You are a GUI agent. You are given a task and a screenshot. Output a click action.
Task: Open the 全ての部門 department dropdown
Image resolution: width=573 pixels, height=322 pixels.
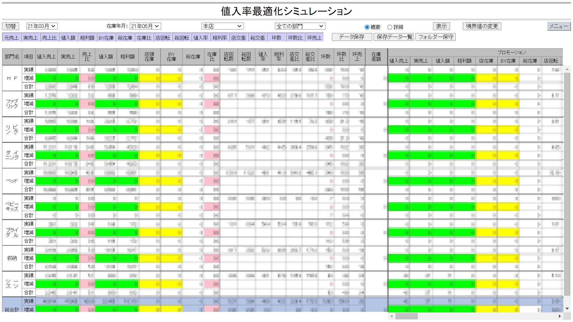(x=300, y=26)
